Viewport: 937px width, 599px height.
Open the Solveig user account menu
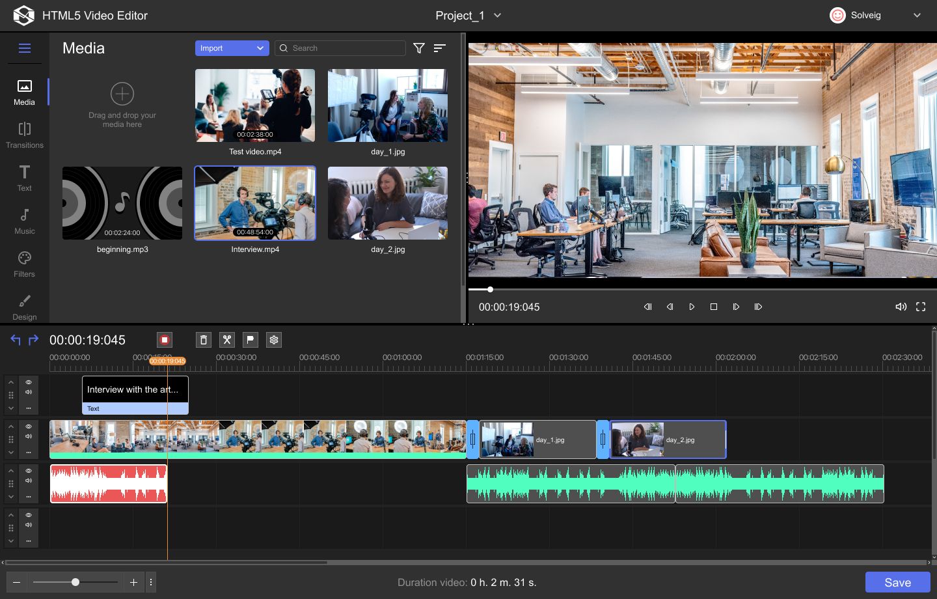[875, 16]
